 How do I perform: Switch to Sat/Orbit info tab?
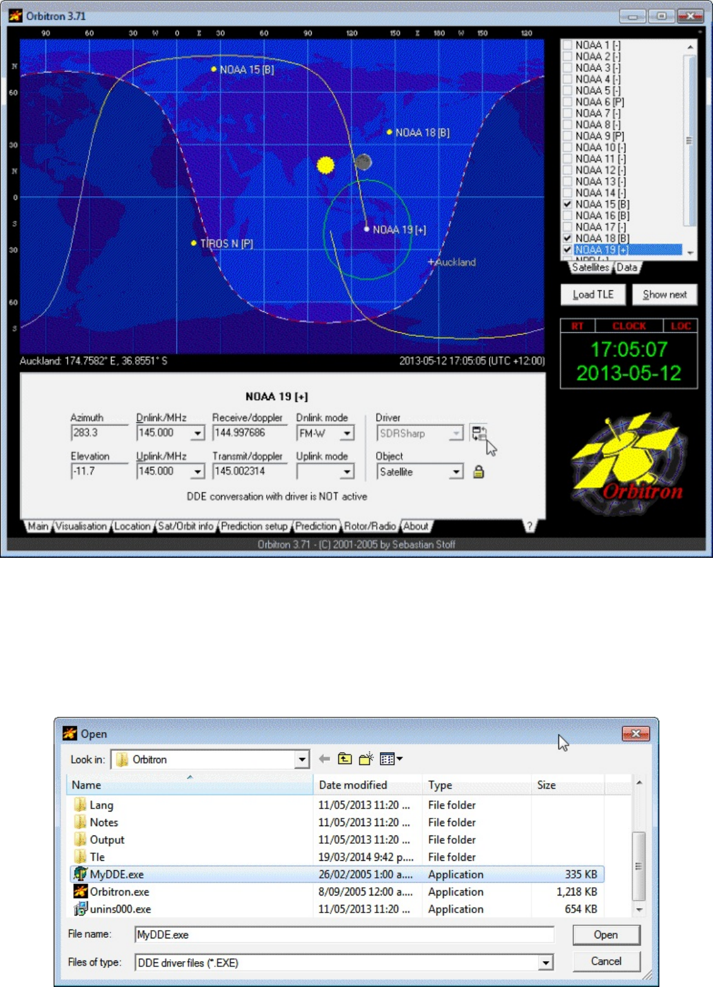click(185, 526)
